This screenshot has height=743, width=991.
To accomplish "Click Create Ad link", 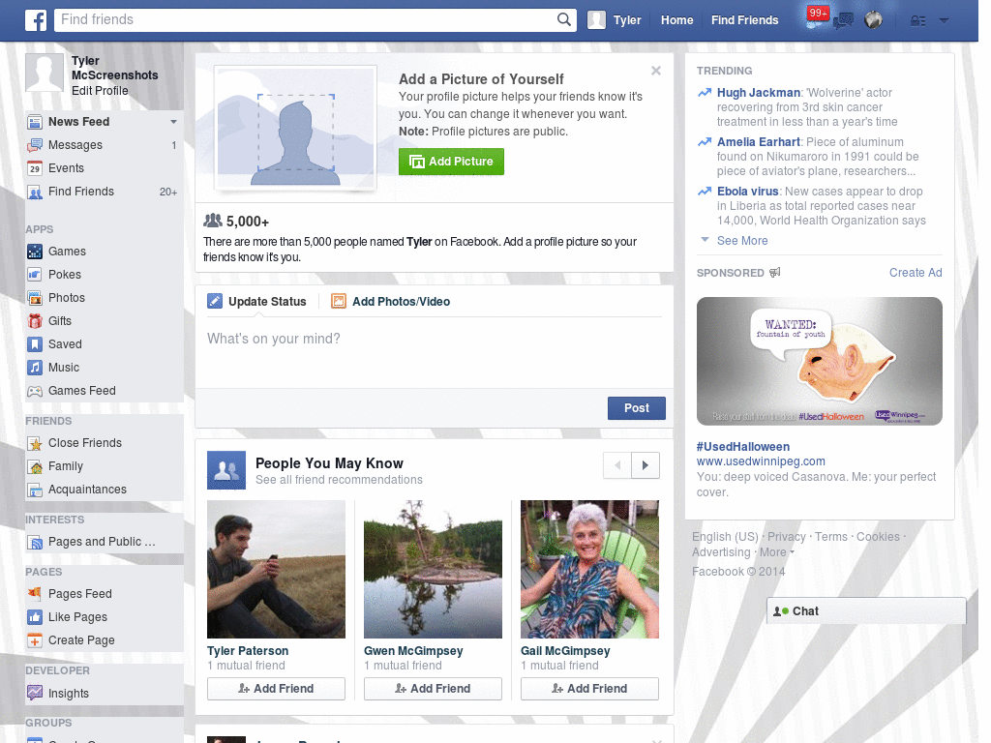I will (x=916, y=272).
